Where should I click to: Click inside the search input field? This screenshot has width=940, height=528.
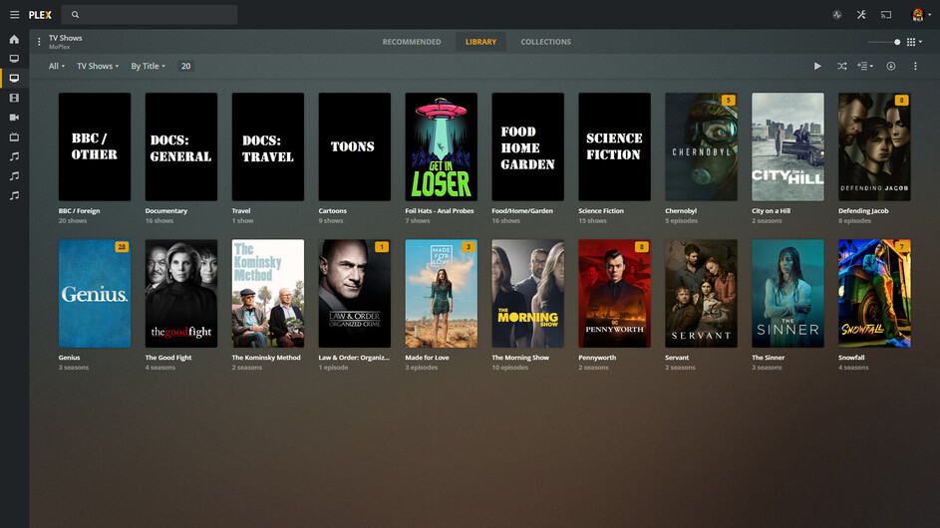click(x=150, y=14)
